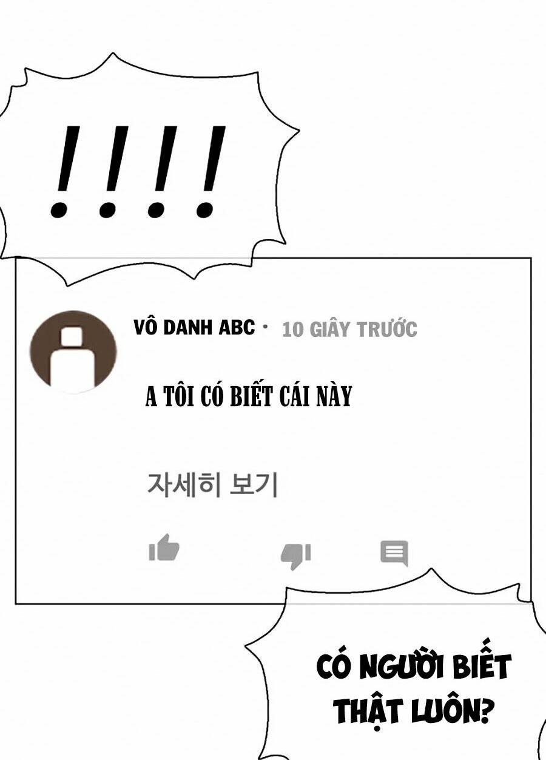Select the comment text 'A TÔI CÓ BIẾT CÁI NÀY'
The image size is (546, 760).
(249, 396)
